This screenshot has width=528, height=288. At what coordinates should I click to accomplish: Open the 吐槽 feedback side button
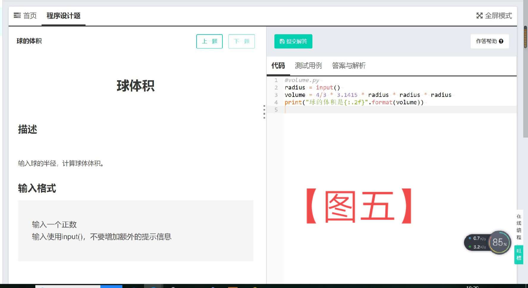[519, 254]
